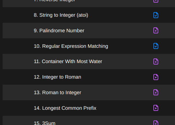Screen dimensions: 175x125
Task: Open video solution for Palindrome Number
Action: point(156,31)
